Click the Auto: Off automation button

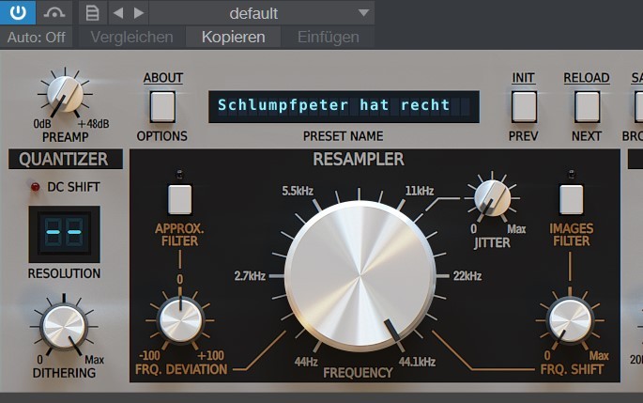[x=37, y=38]
